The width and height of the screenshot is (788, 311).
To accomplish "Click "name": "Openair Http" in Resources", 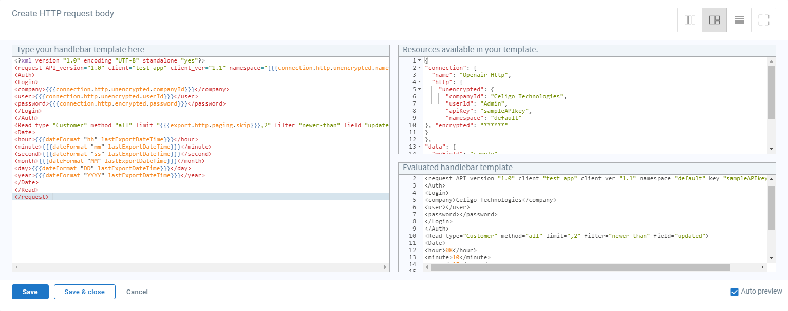I will coord(471,75).
